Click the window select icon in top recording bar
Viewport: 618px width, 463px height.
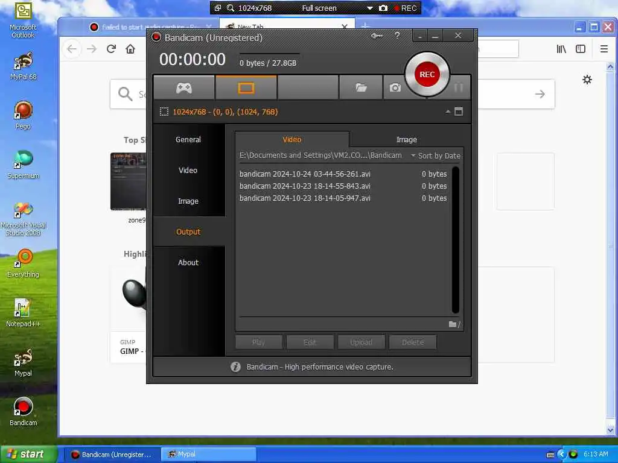[x=217, y=8]
